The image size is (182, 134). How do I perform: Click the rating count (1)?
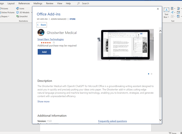click(x=54, y=43)
